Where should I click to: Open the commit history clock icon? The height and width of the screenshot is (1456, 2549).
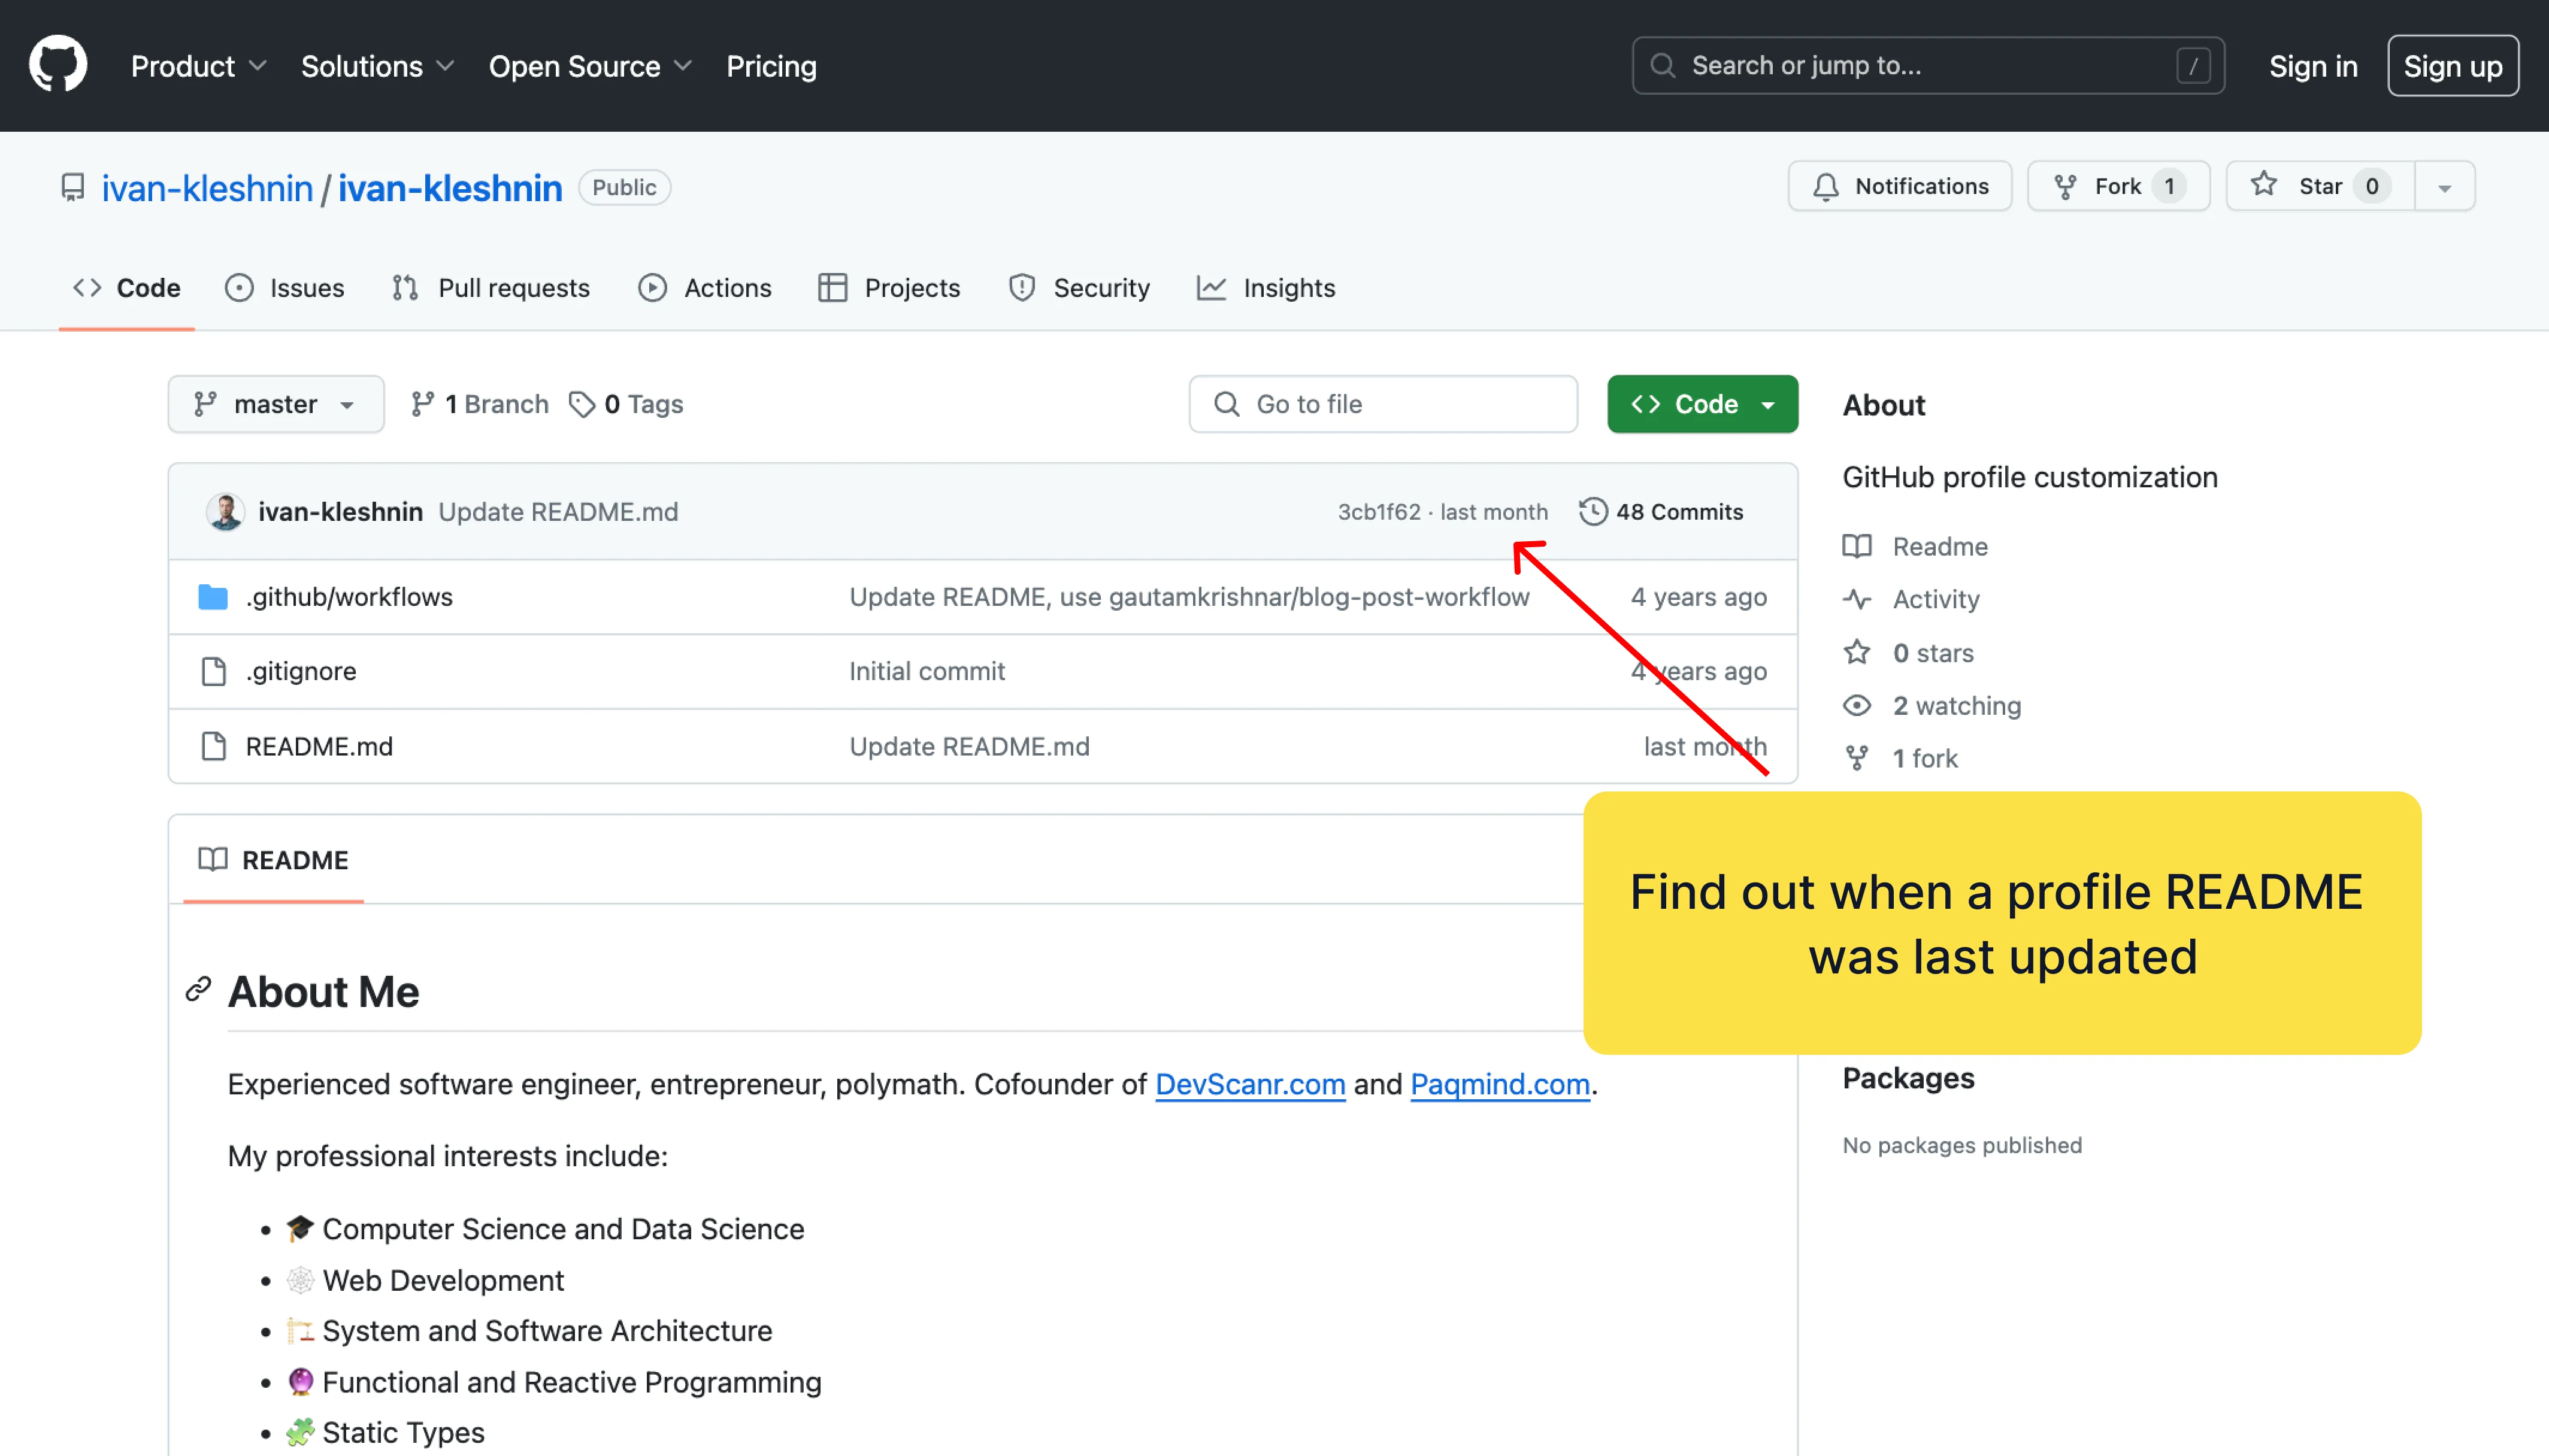[1593, 511]
